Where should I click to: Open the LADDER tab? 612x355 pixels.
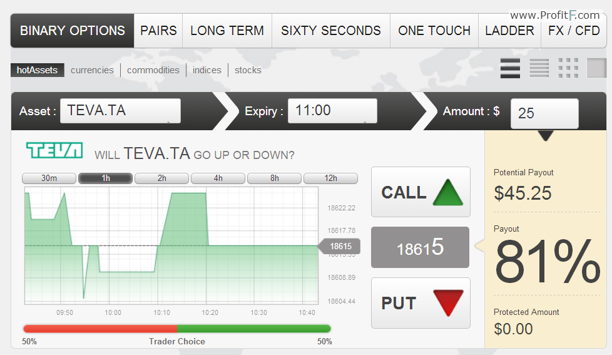510,31
